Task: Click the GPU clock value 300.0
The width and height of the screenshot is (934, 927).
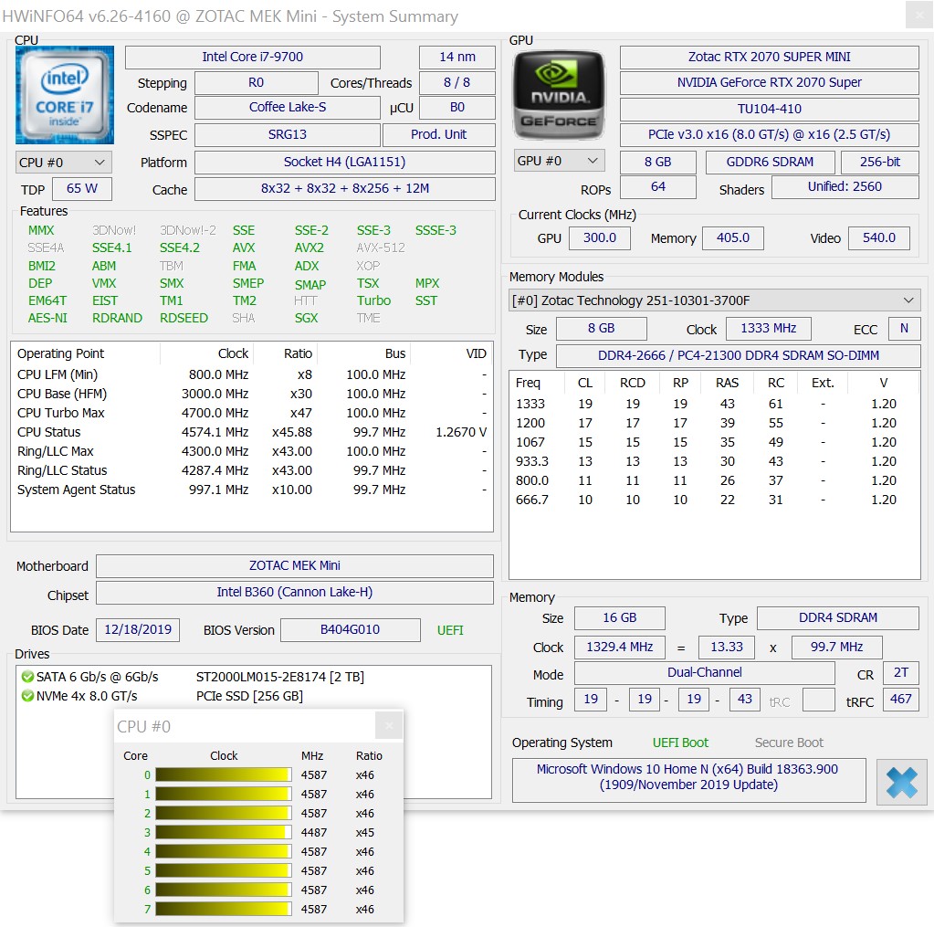Action: click(x=599, y=237)
